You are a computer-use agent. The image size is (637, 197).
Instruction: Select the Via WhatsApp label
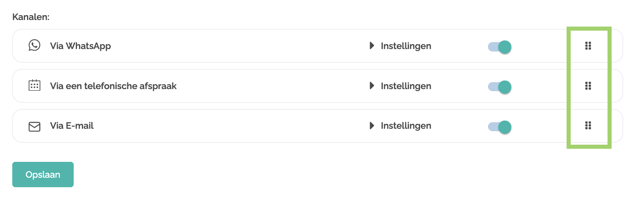[x=80, y=46]
